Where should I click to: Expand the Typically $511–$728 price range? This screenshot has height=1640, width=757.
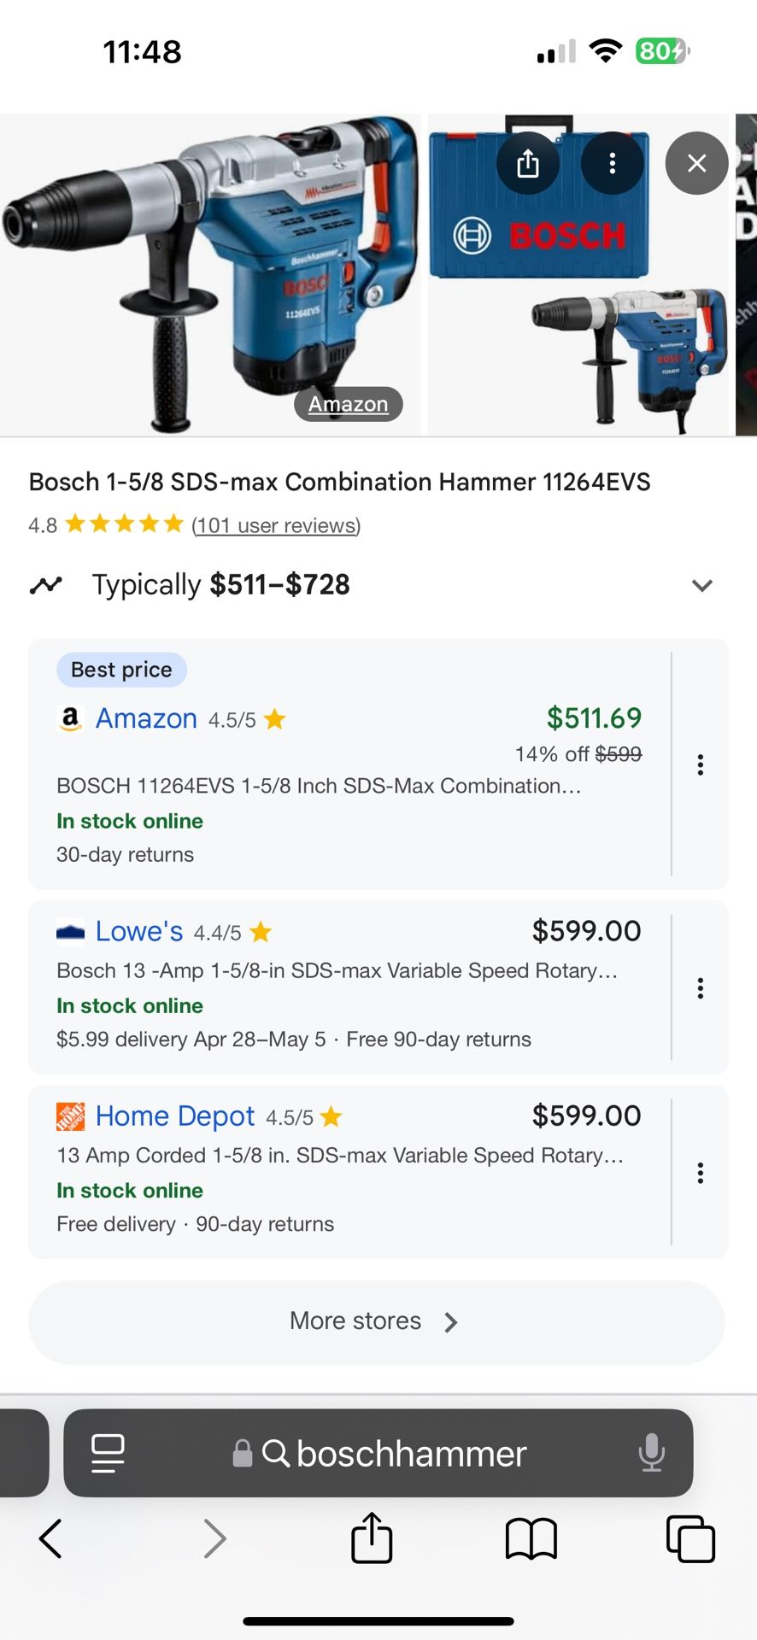coord(701,585)
